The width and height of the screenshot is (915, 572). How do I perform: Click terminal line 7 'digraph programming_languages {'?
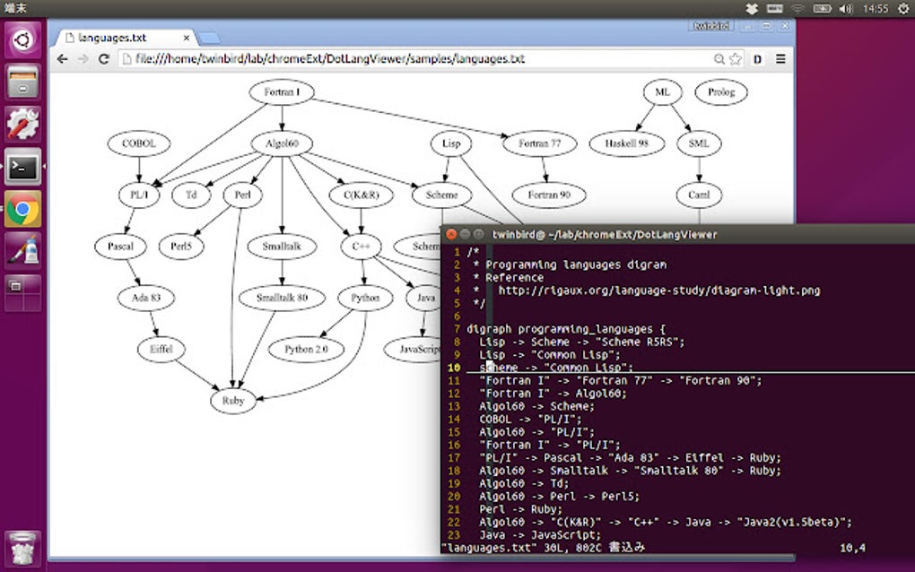point(565,329)
